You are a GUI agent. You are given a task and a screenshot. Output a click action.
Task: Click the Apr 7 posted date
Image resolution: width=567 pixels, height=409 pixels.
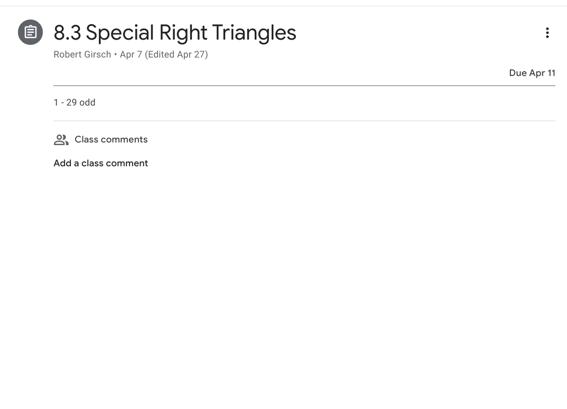pyautogui.click(x=131, y=54)
